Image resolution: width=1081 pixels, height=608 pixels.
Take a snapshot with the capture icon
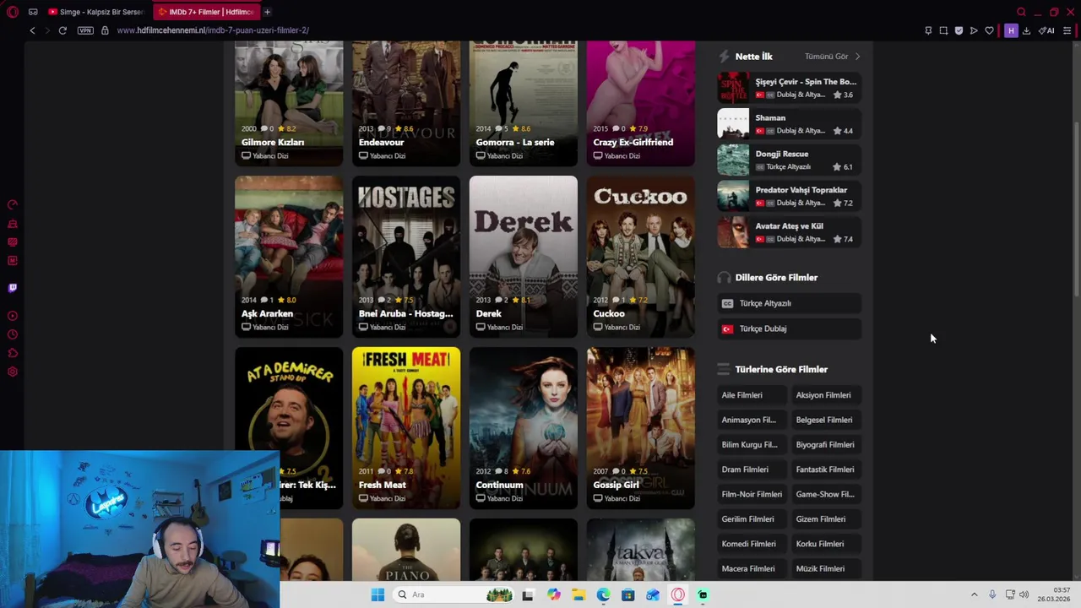943,30
